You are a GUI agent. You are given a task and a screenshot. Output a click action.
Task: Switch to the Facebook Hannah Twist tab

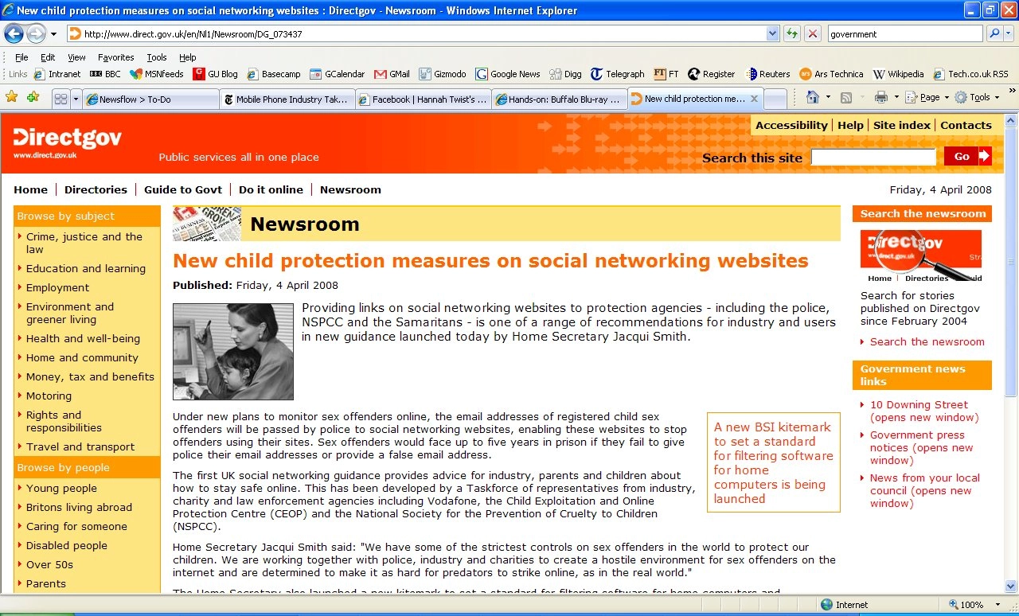424,99
